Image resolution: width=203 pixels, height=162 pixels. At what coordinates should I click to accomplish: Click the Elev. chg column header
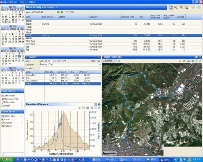pyautogui.click(x=51, y=72)
